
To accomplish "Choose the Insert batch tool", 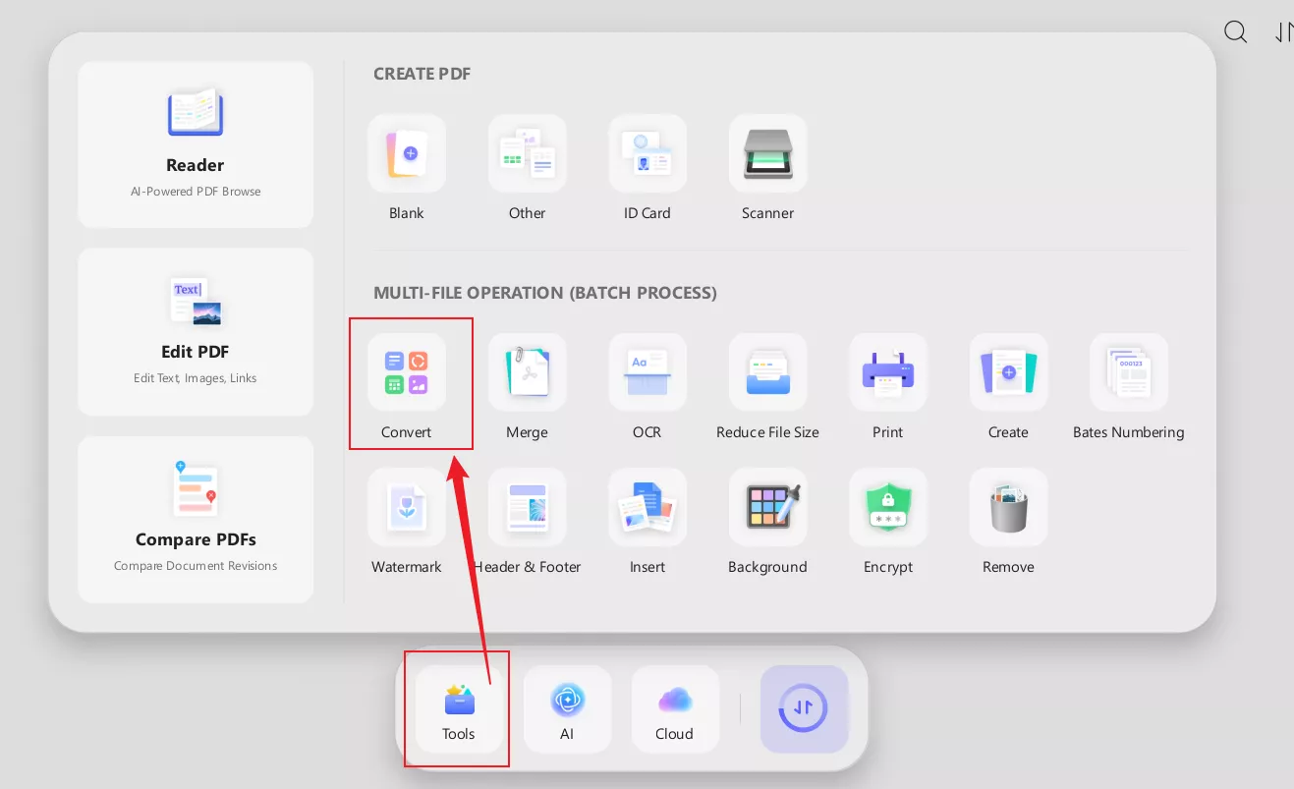I will [x=647, y=507].
